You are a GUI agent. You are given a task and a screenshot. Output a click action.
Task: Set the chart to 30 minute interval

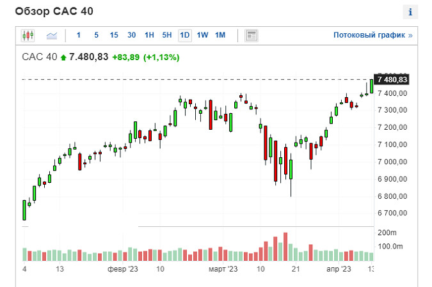131,35
